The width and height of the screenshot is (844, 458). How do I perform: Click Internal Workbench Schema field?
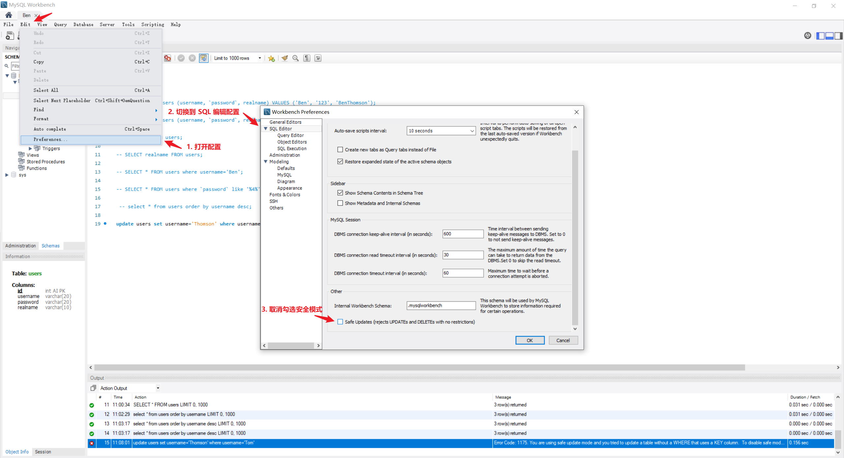click(x=441, y=306)
